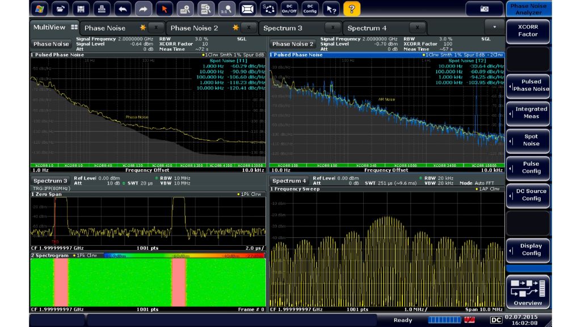The image size is (581, 327).
Task: Toggle the DC indicator in status bar
Action: [x=496, y=320]
